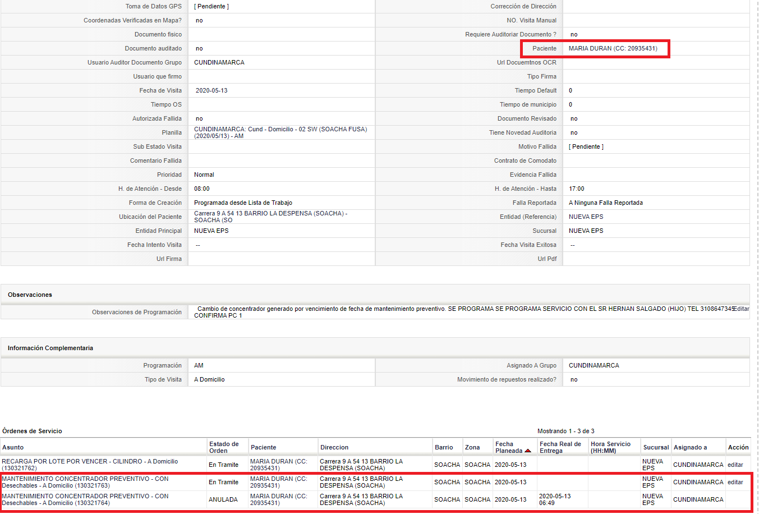Click Editar link in Observaciones de Programación
Screen dimensions: 759x514
point(741,309)
